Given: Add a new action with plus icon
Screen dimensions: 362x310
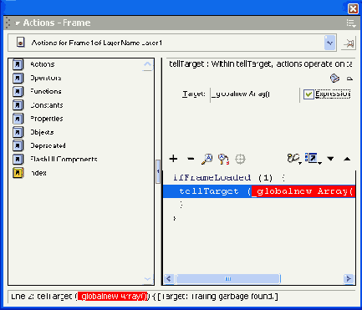Looking at the screenshot, I should [x=173, y=159].
